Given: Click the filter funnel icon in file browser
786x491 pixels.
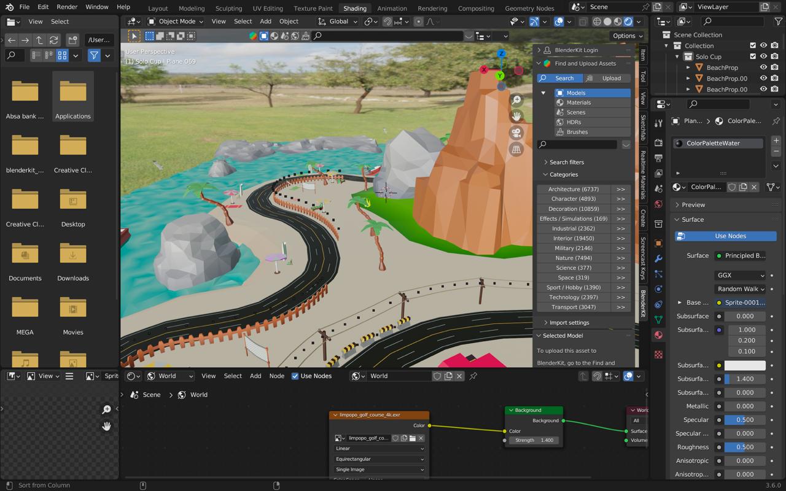Looking at the screenshot, I should (x=94, y=56).
